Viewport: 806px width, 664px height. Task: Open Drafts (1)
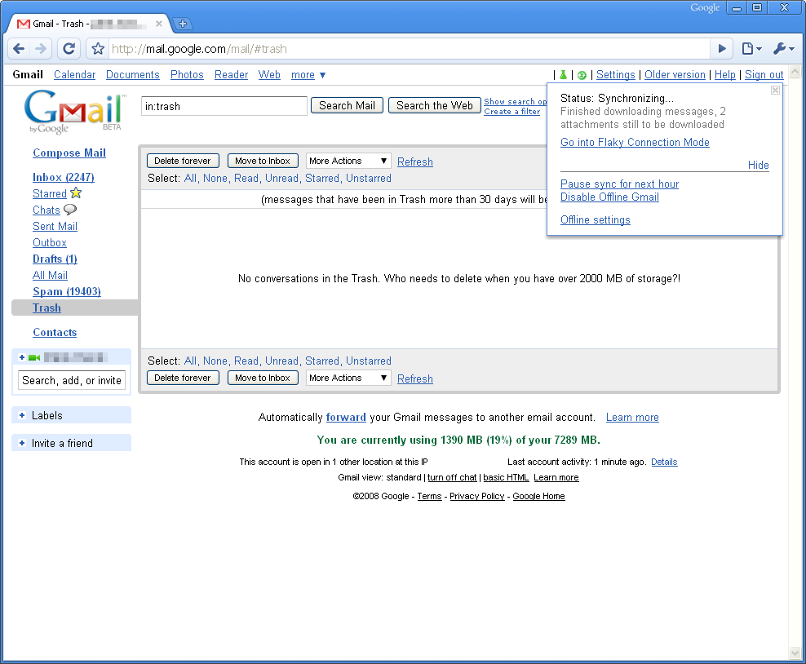point(55,259)
